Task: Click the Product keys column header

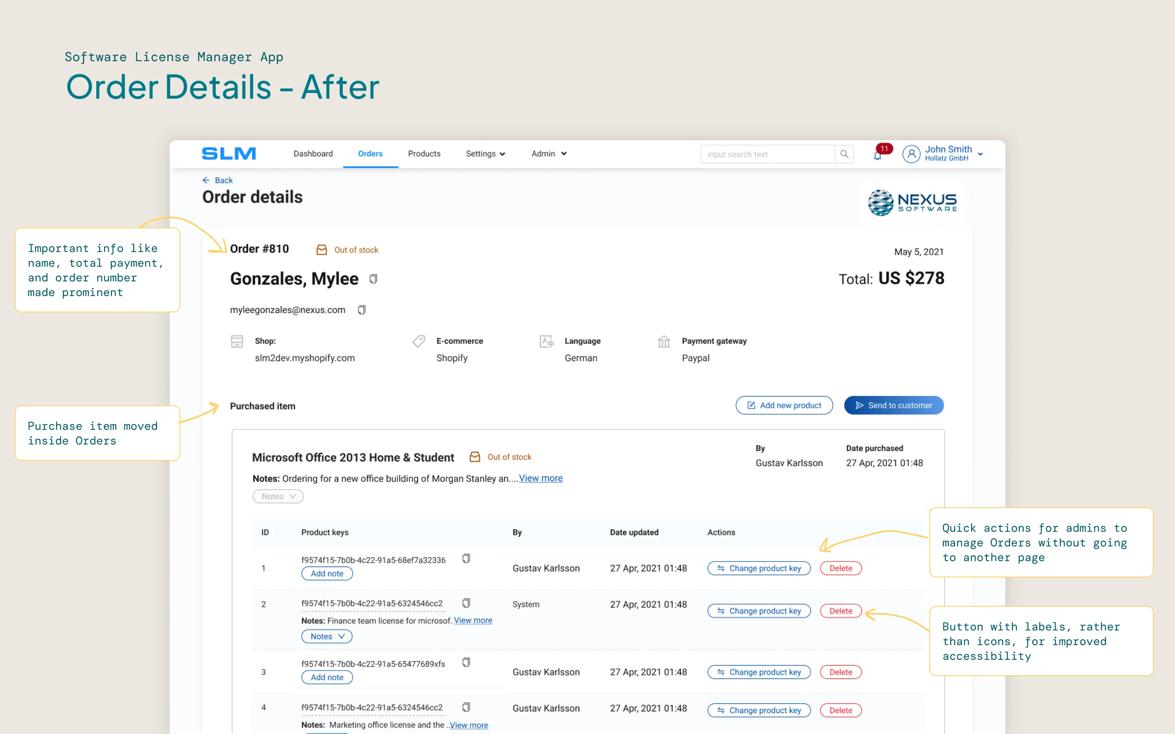Action: pyautogui.click(x=325, y=533)
